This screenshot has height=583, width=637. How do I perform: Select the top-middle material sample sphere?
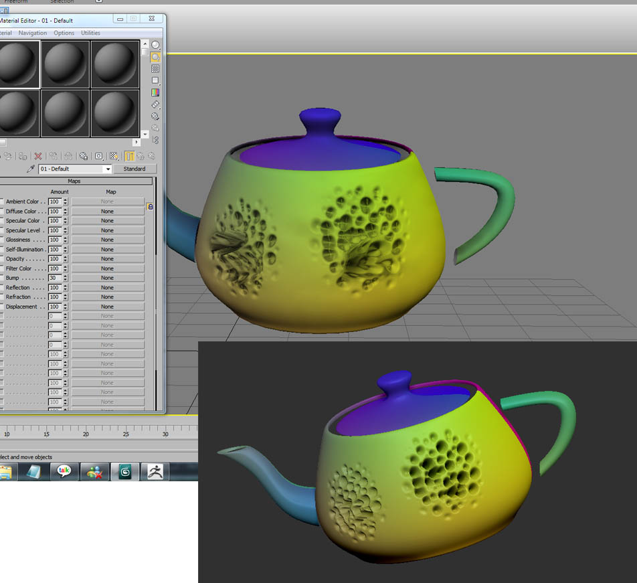[x=65, y=64]
